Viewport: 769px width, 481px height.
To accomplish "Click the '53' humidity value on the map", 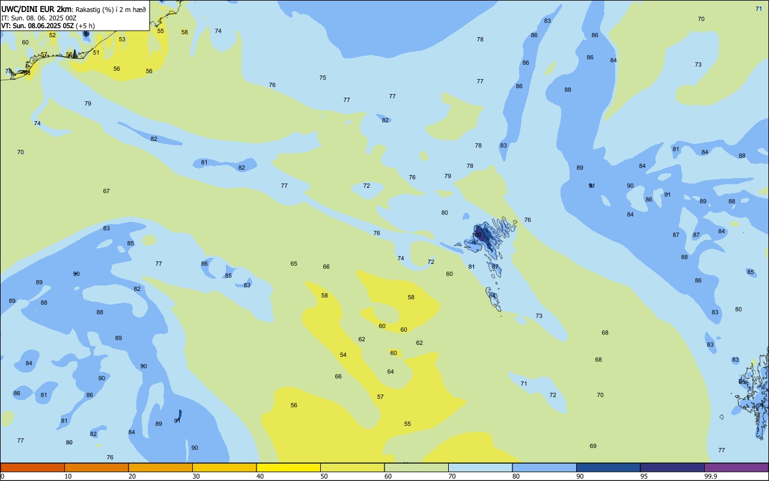I will [122, 40].
